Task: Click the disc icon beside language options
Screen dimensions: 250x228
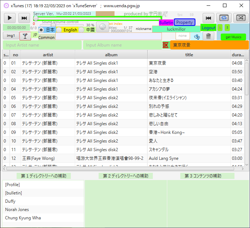Action: [103, 27]
